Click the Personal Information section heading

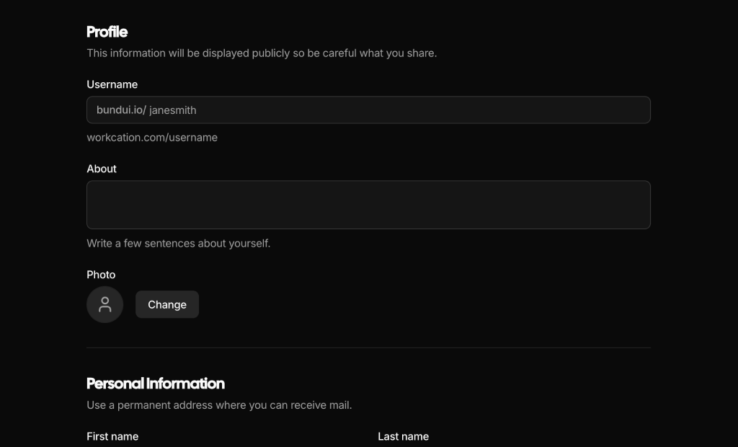point(156,384)
